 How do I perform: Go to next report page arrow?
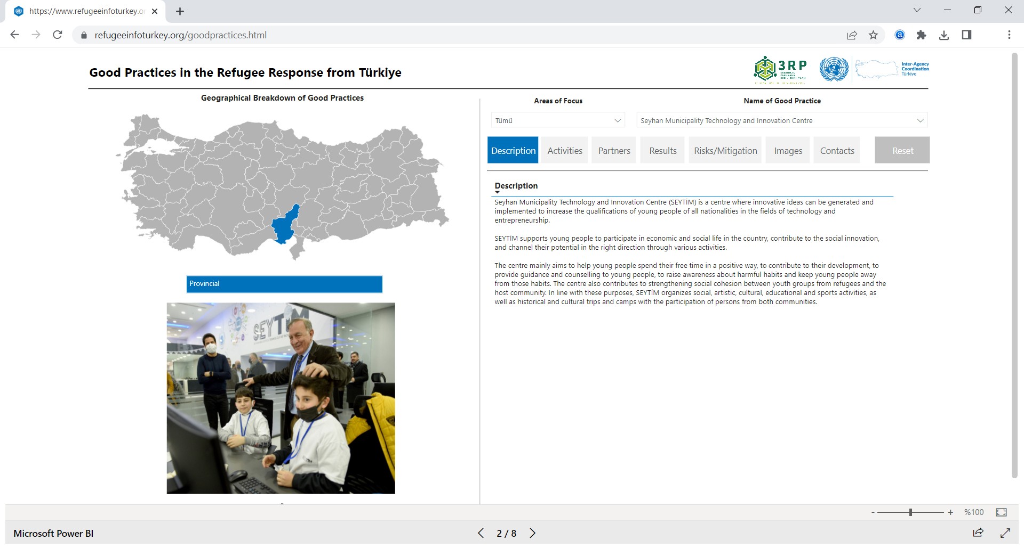tap(532, 533)
